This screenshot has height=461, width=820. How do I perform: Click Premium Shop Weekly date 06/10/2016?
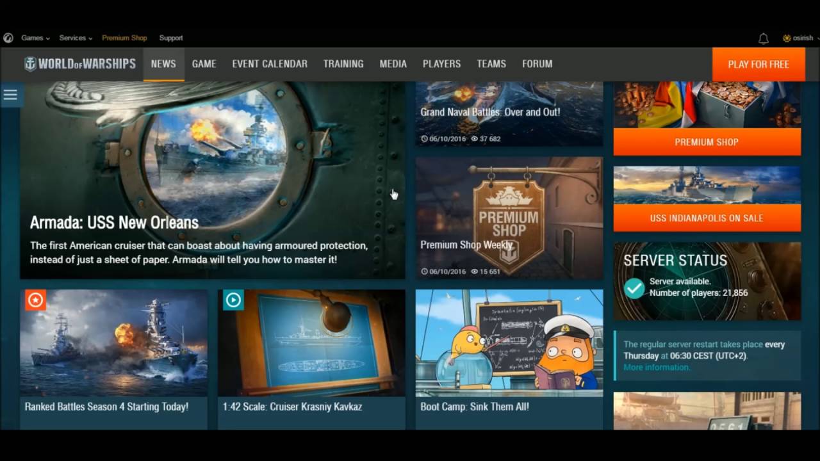coord(443,271)
